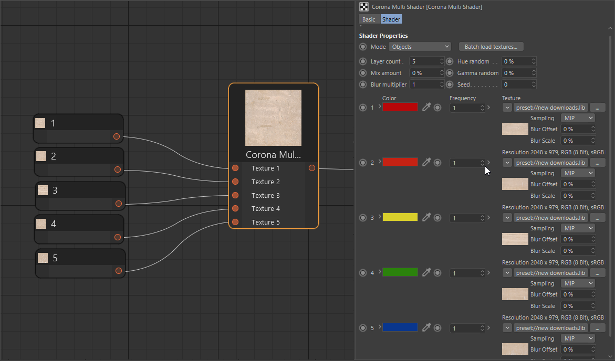Expand the layer 2 frequency chevron
The width and height of the screenshot is (615, 361).
point(489,162)
